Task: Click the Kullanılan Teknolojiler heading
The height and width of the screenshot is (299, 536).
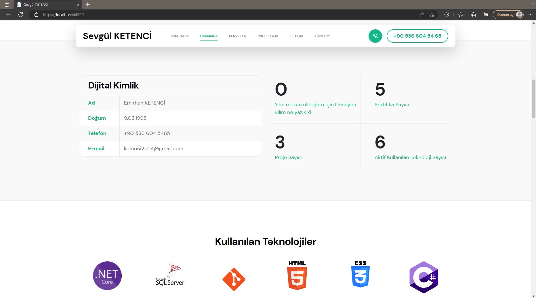Action: click(x=266, y=242)
